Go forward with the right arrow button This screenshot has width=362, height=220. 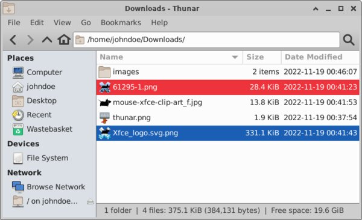[30, 40]
